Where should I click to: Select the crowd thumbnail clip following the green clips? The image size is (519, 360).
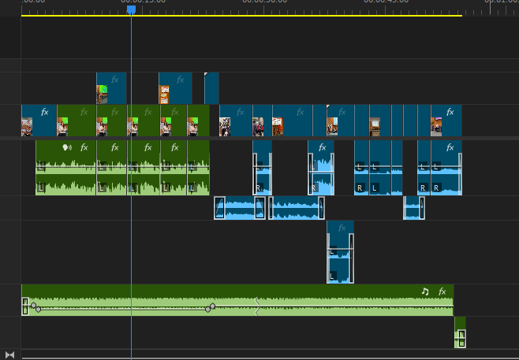tap(225, 127)
